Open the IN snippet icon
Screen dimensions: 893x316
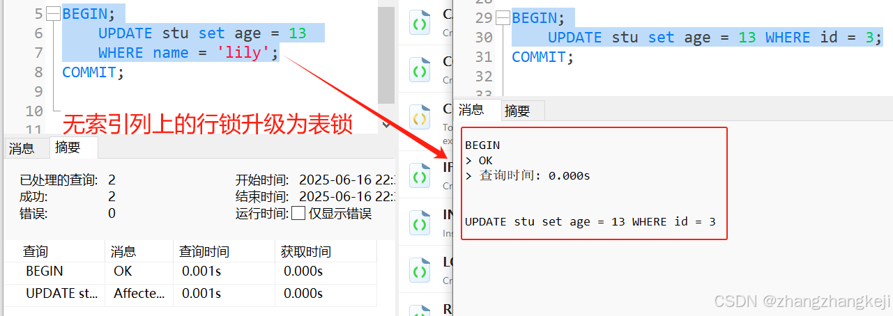click(x=420, y=224)
